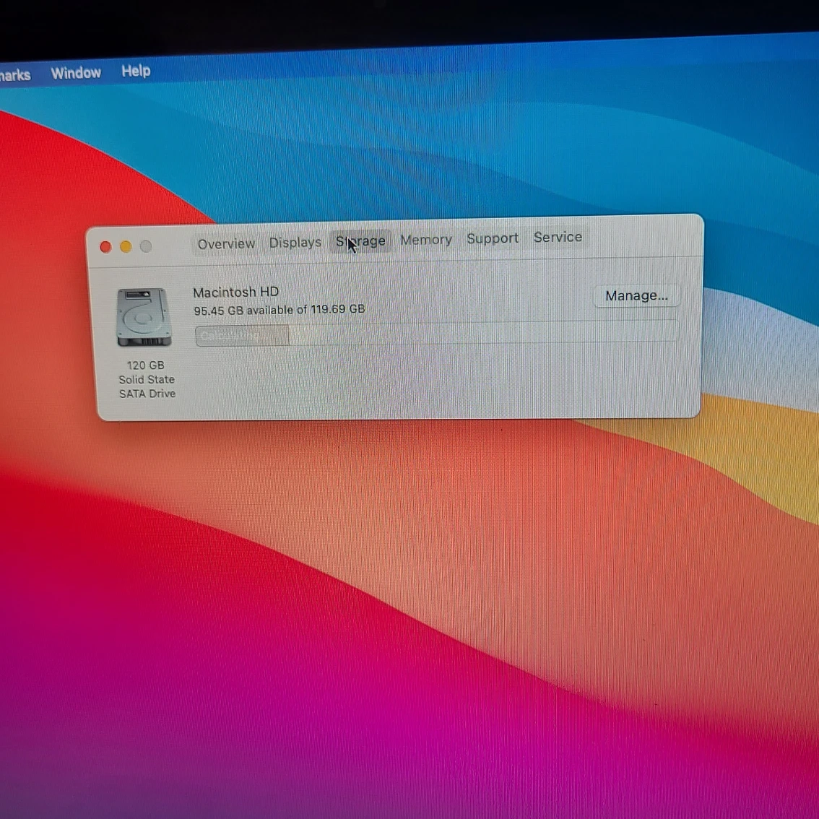This screenshot has height=819, width=819.
Task: Click the 120 GB Solid State label
Action: click(146, 379)
